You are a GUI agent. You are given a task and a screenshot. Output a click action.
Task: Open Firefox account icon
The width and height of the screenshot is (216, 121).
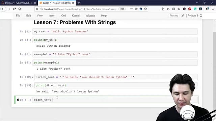(x=179, y=9)
